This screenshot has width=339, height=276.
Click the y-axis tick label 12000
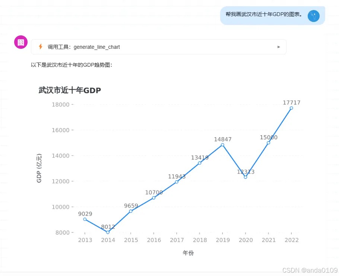pos(60,181)
